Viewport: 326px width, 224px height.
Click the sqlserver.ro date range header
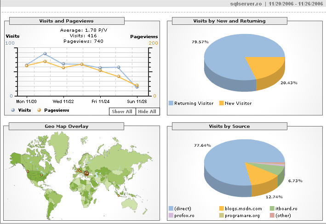(x=277, y=4)
